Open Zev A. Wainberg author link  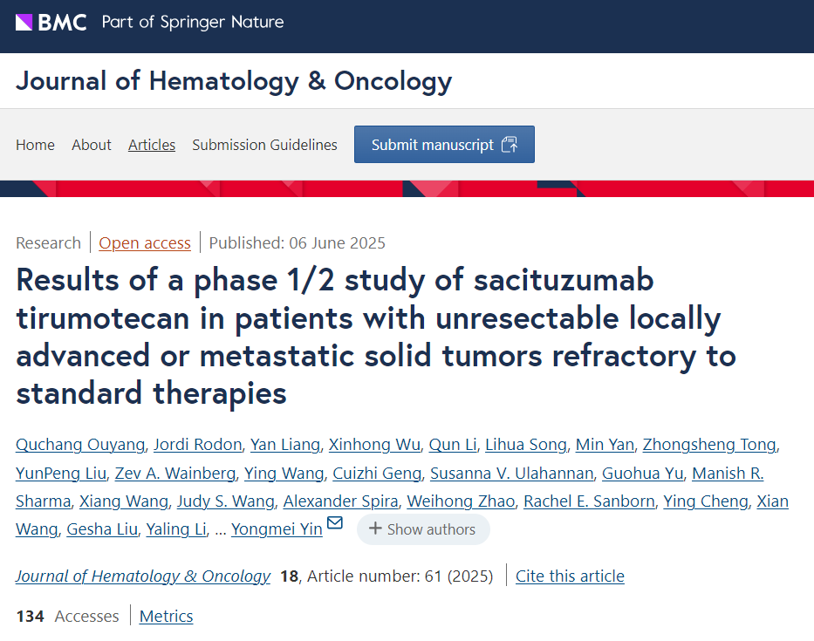(175, 474)
